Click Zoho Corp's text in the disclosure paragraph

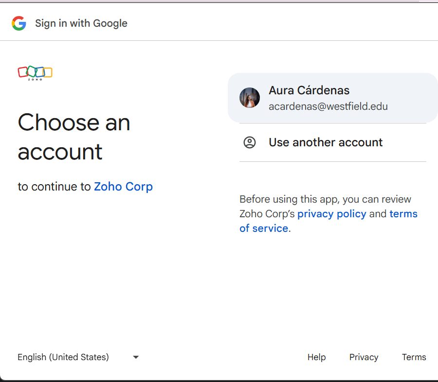click(x=267, y=214)
